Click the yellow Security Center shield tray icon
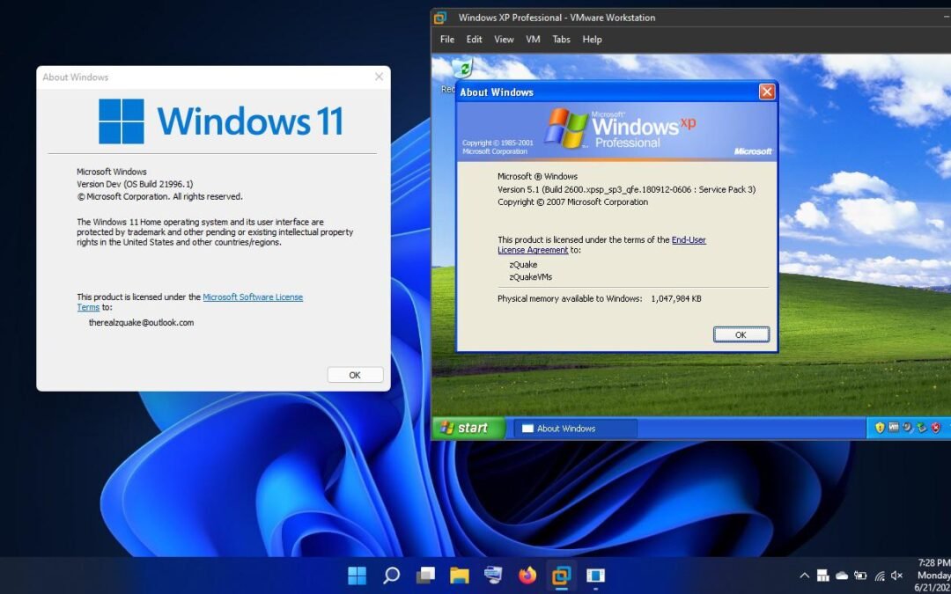Screen dimensions: 951x594 (x=880, y=428)
